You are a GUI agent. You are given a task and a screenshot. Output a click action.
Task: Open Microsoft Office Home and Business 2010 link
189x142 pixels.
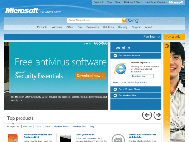(x=38, y=136)
